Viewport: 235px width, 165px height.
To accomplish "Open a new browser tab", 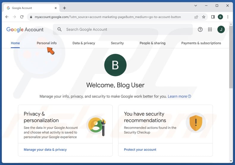I will click(65, 8).
